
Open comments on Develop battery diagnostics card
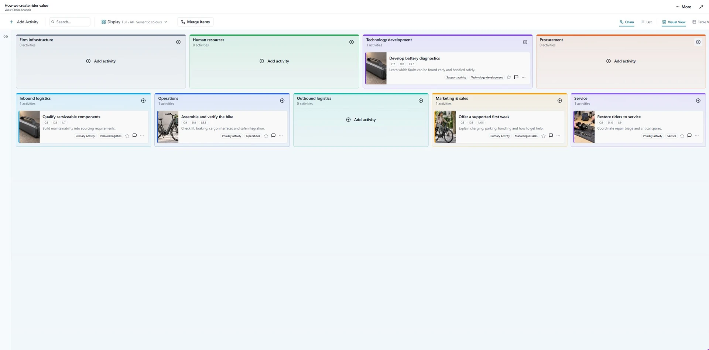[x=516, y=77]
